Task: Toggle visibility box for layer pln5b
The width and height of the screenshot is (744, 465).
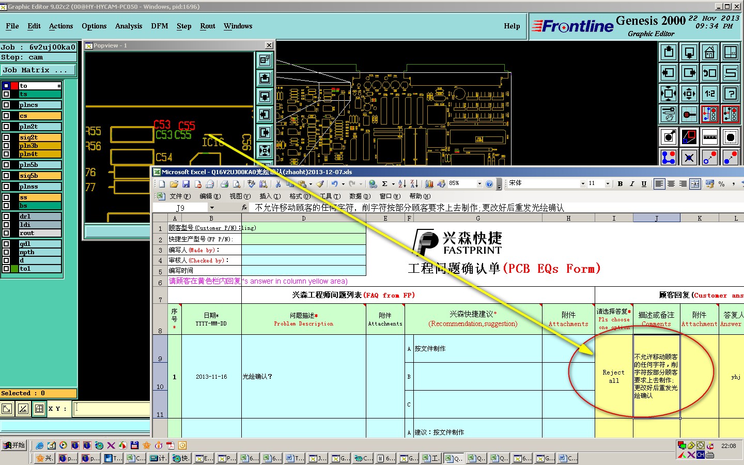Action: point(6,165)
